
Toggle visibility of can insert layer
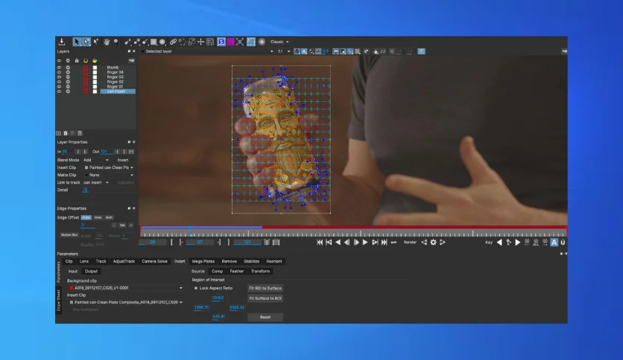(59, 91)
